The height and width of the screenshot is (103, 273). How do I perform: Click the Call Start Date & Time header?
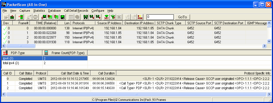pos(69,73)
